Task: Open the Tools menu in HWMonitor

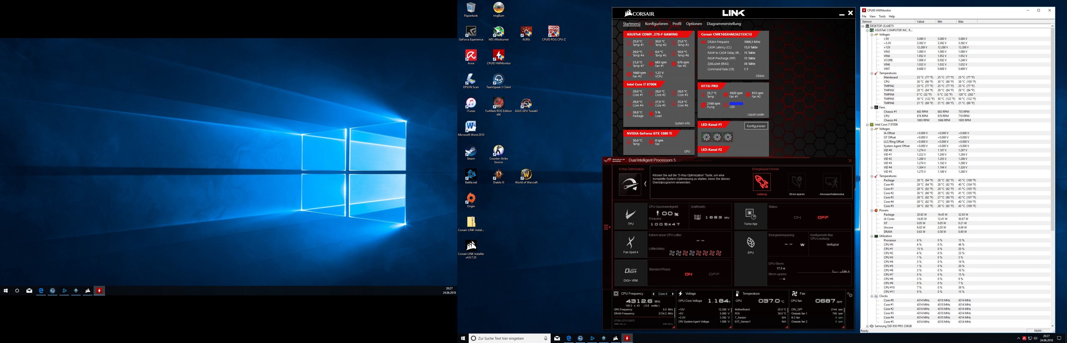Action: coord(882,16)
